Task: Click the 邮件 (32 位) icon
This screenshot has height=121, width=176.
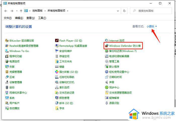Action: (x=57, y=103)
